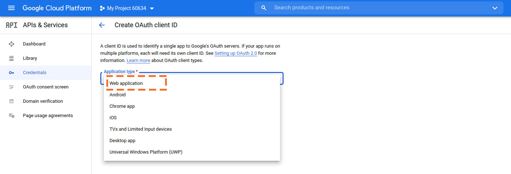
Task: Click the Google Cloud Platform title
Action: 57,8
